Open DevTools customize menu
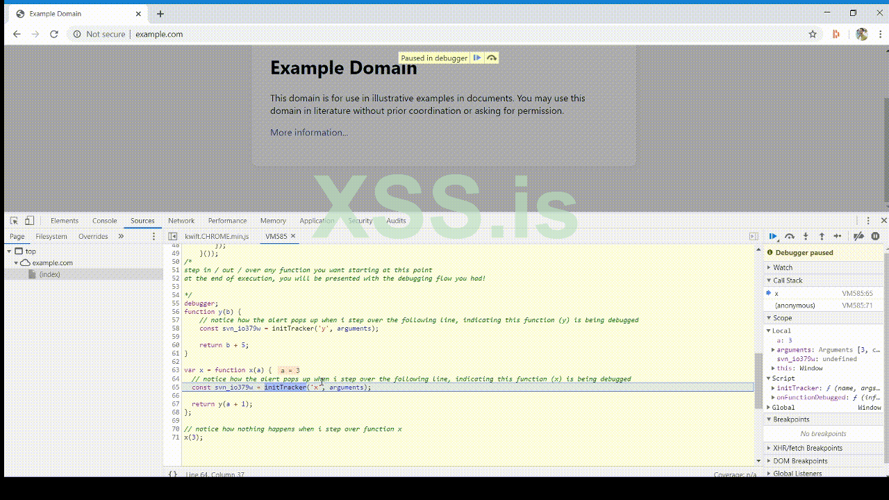The width and height of the screenshot is (889, 500). click(868, 221)
